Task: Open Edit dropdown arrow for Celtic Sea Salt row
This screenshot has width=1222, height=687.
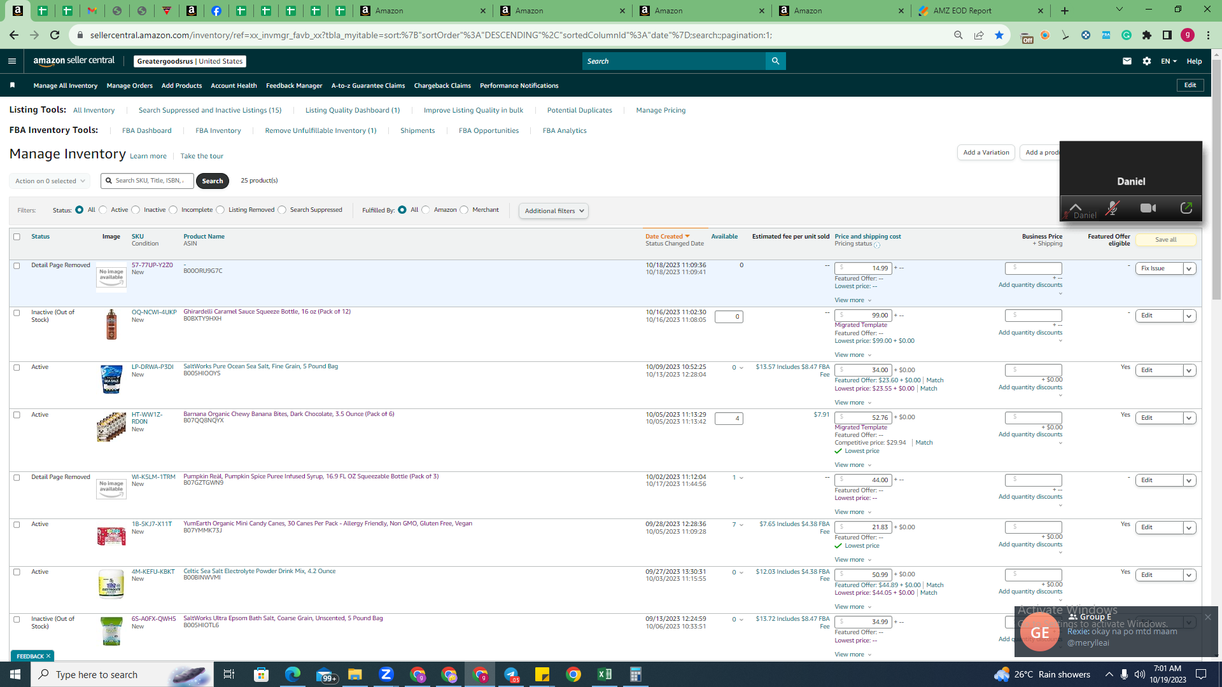Action: tap(1189, 575)
